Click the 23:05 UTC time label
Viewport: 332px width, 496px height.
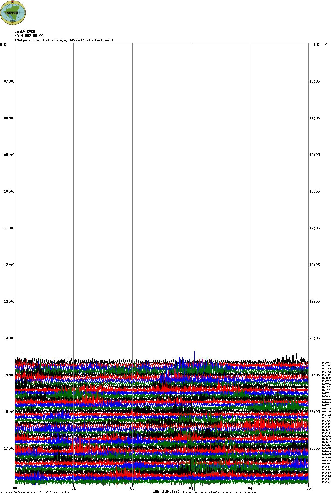(314, 448)
